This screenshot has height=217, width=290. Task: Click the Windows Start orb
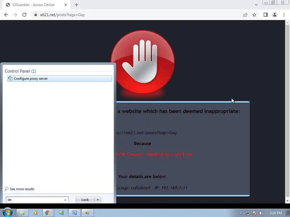(x=8, y=212)
